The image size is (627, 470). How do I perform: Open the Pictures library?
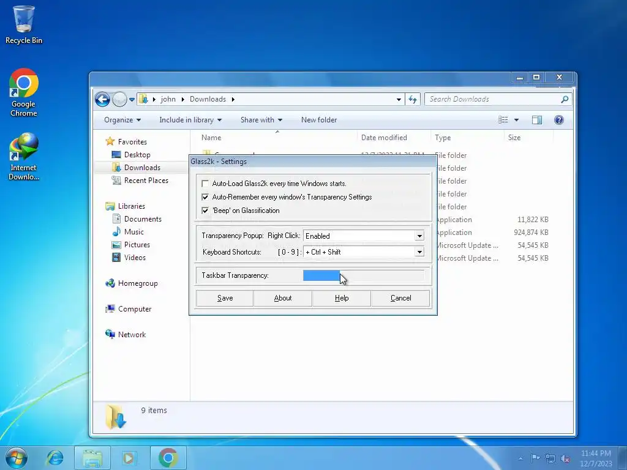click(131, 245)
